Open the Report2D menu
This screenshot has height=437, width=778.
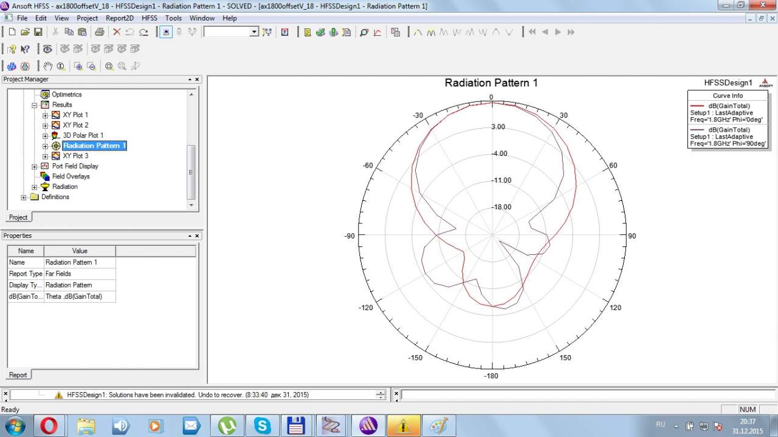pyautogui.click(x=119, y=18)
